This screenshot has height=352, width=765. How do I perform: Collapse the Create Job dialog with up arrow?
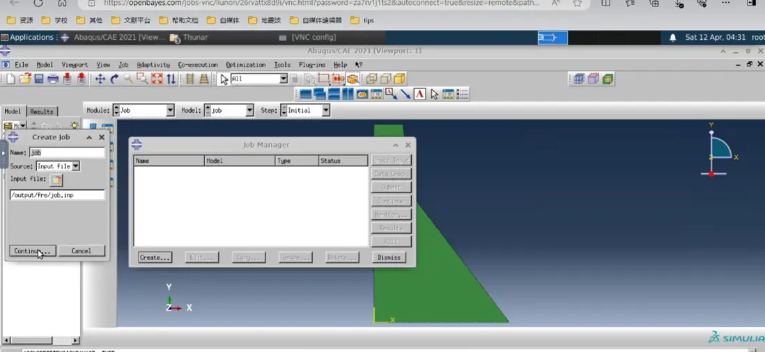[89, 138]
